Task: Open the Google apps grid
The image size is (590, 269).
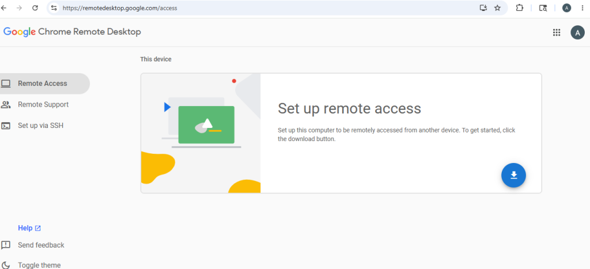Action: pos(556,32)
